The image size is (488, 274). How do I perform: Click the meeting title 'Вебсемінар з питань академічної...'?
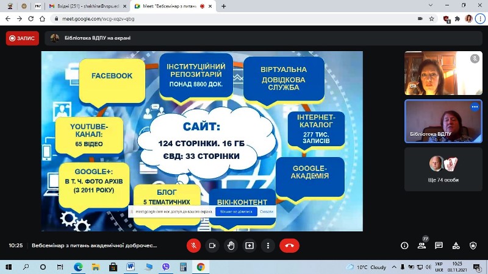tap(95, 245)
